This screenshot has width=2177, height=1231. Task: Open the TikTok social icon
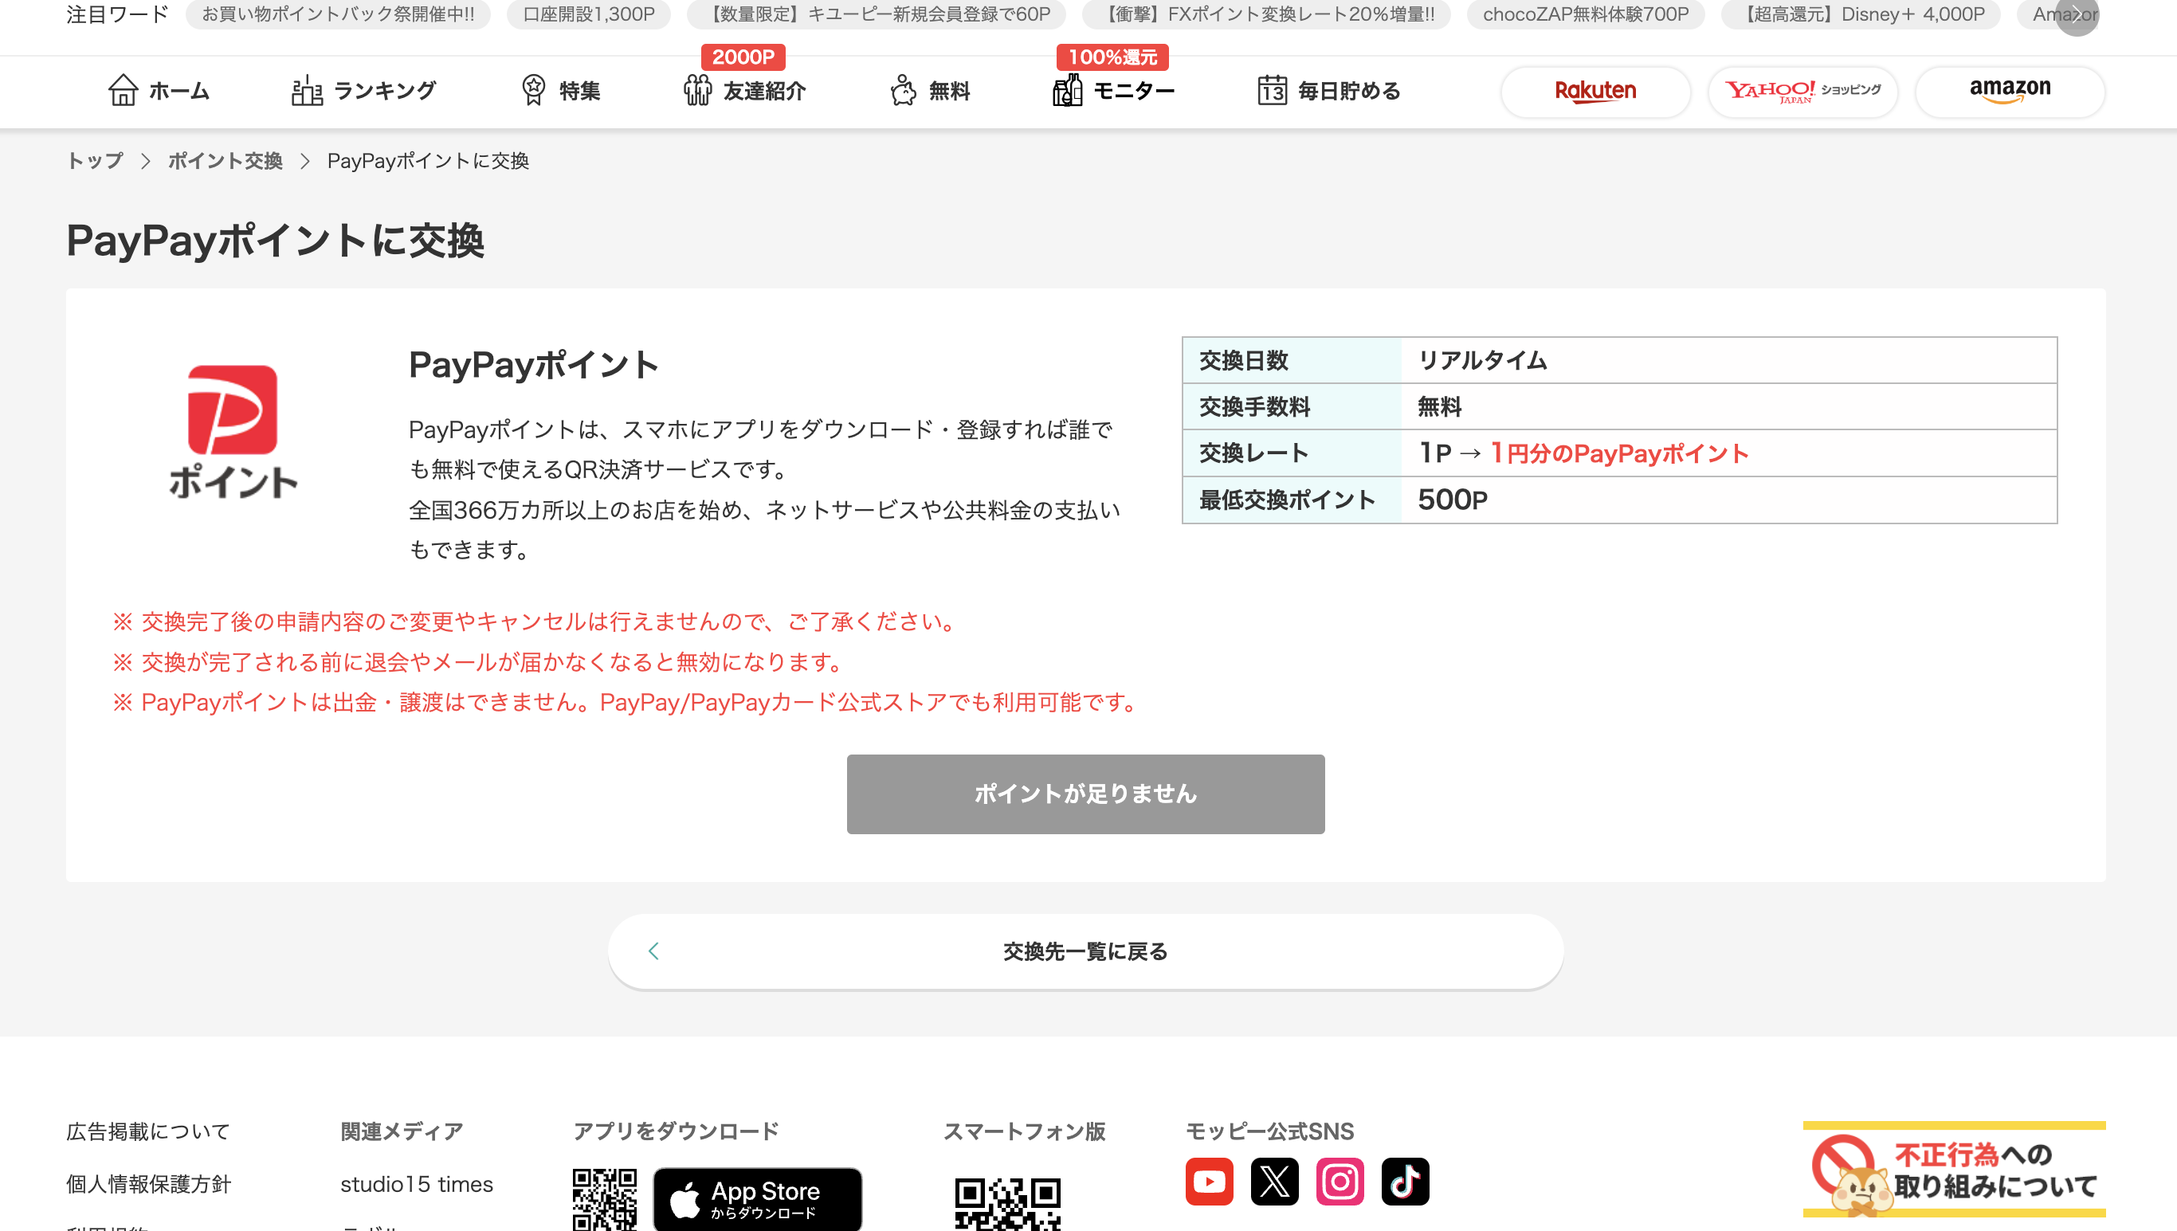click(1405, 1181)
